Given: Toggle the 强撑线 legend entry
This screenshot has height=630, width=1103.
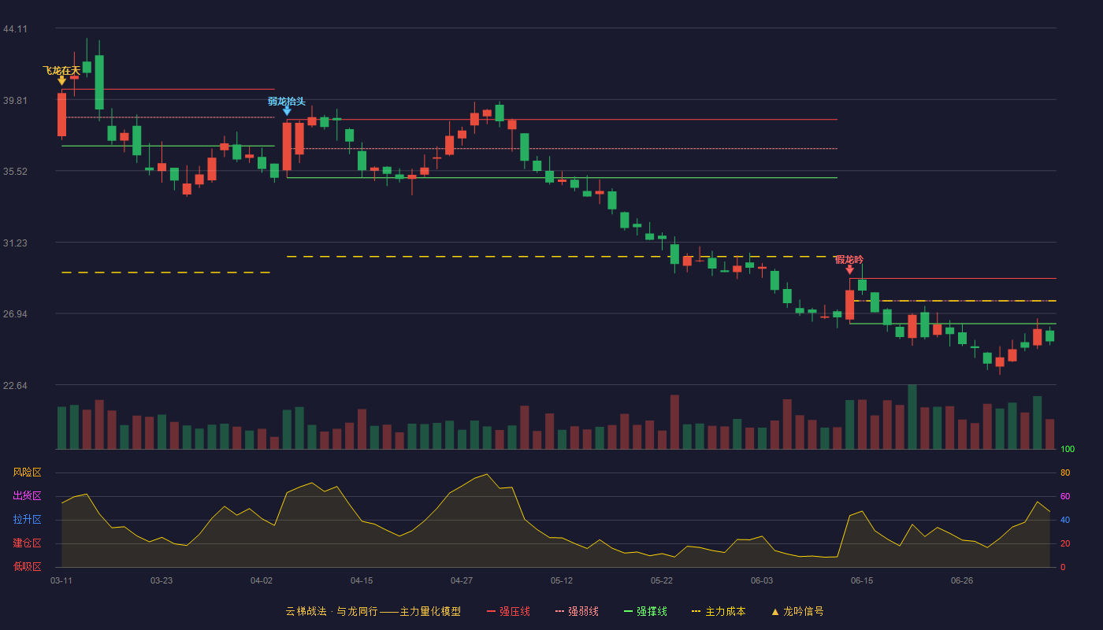Looking at the screenshot, I should point(645,611).
